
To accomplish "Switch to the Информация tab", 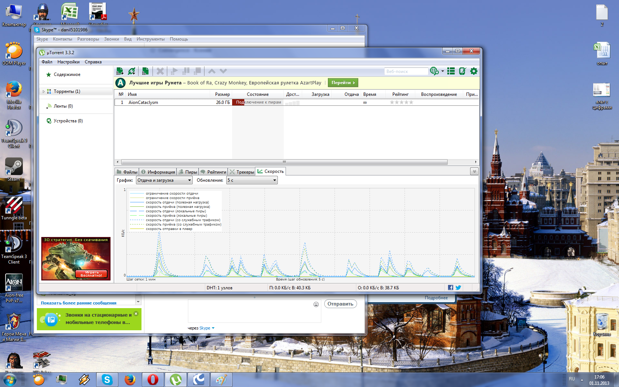I will [158, 172].
